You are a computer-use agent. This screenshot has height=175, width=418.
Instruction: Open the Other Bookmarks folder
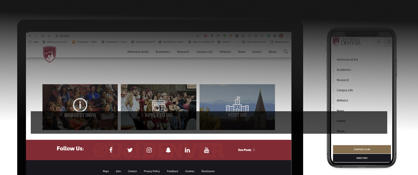[x=254, y=42]
